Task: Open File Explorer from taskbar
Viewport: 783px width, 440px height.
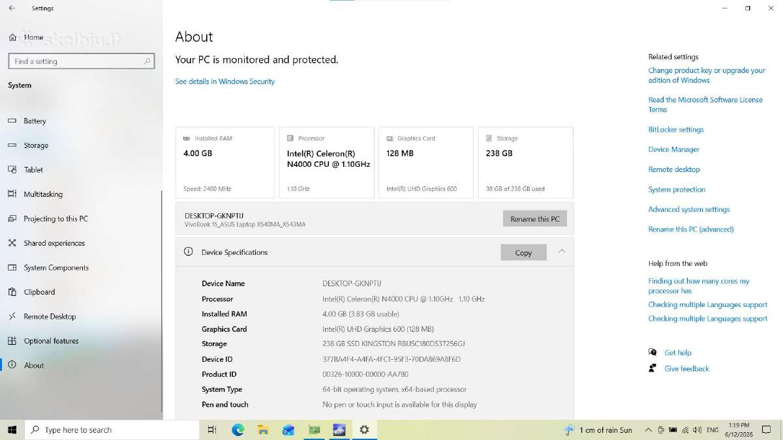Action: pos(263,430)
